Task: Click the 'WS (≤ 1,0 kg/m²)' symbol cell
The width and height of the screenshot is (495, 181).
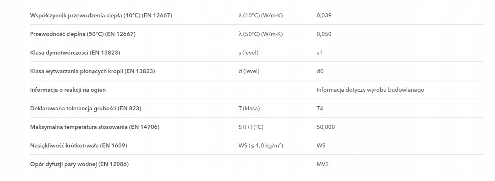Action: coord(260,145)
